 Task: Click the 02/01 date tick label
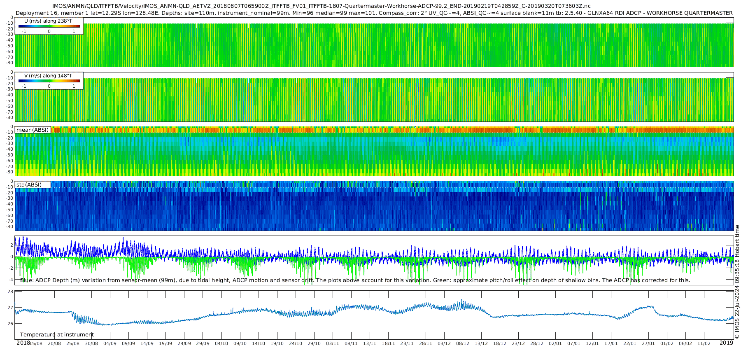[x=555, y=343]
